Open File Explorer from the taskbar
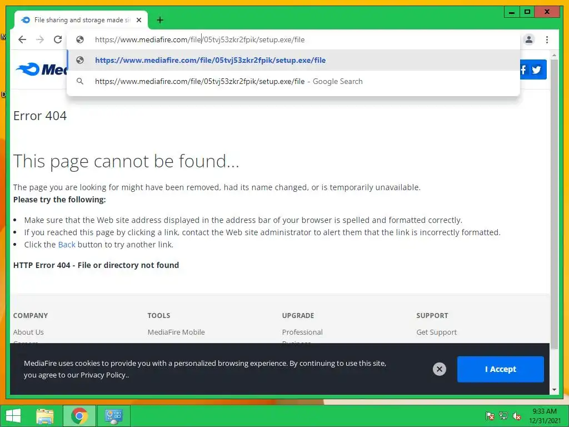 pyautogui.click(x=45, y=416)
